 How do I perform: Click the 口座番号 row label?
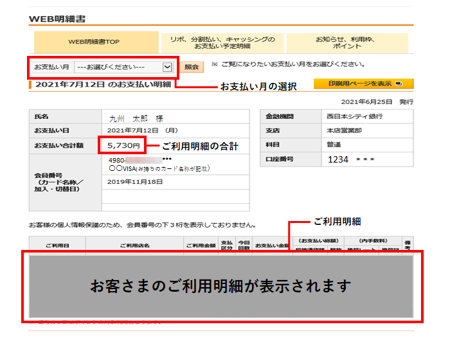(279, 159)
